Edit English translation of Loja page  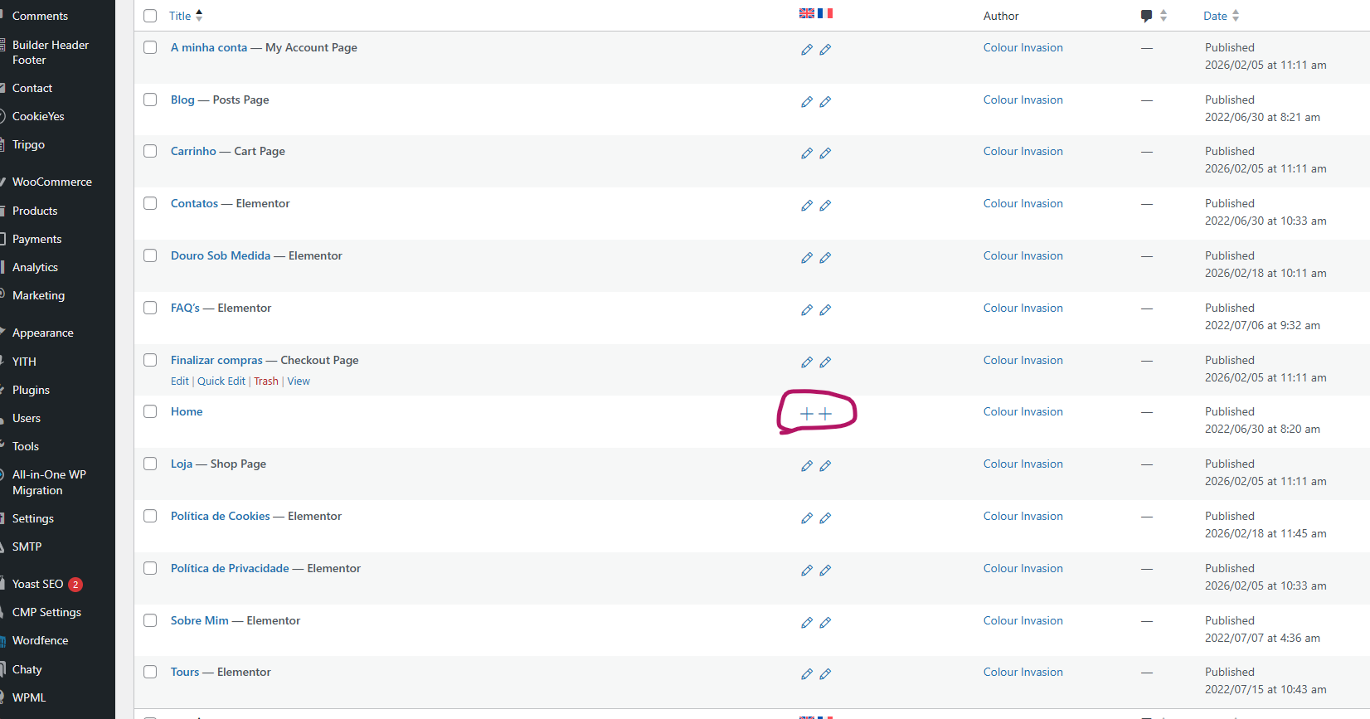point(806,466)
